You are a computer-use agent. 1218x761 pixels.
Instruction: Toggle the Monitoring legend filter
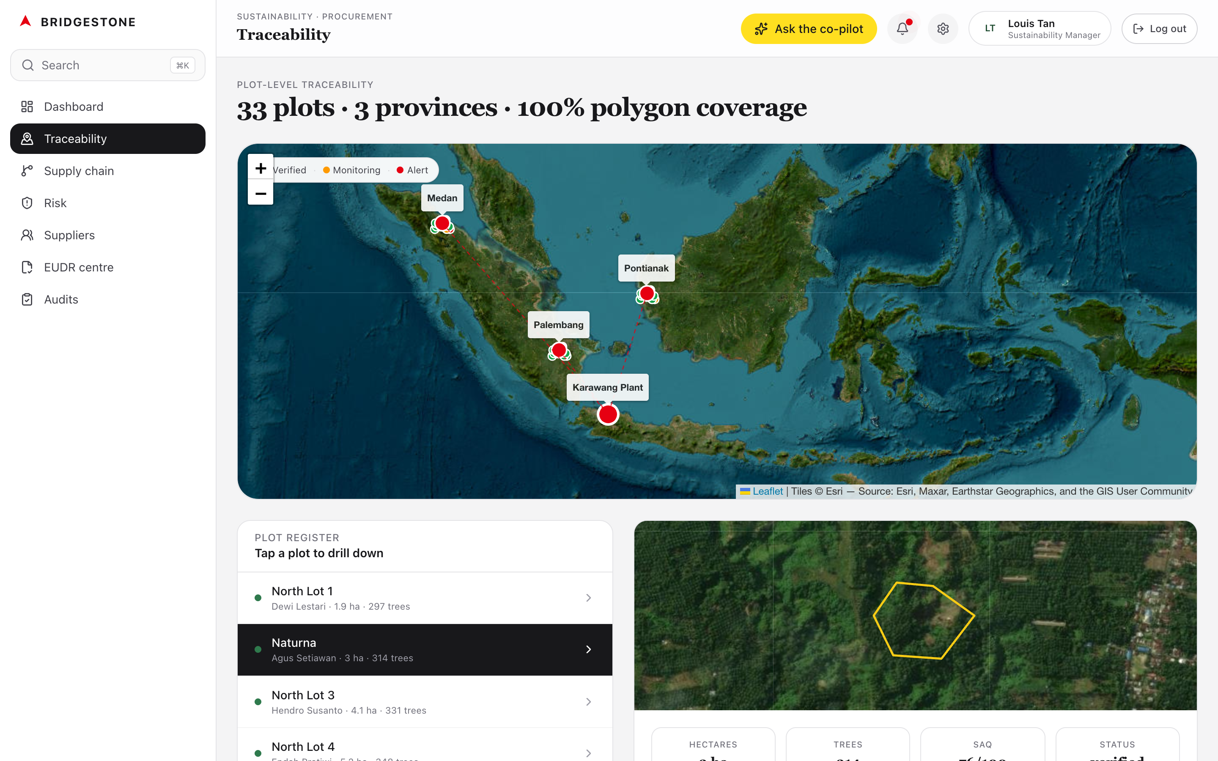click(351, 170)
